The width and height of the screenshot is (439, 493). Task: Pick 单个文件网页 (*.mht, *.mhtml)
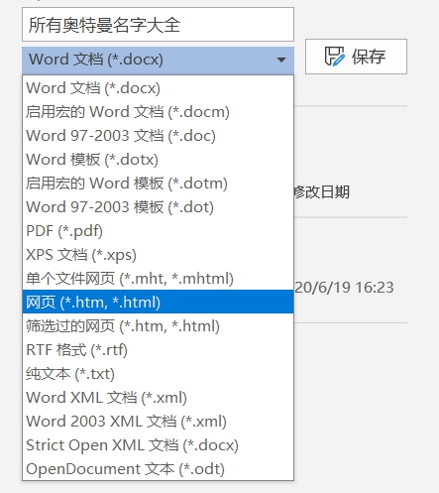[x=158, y=279]
